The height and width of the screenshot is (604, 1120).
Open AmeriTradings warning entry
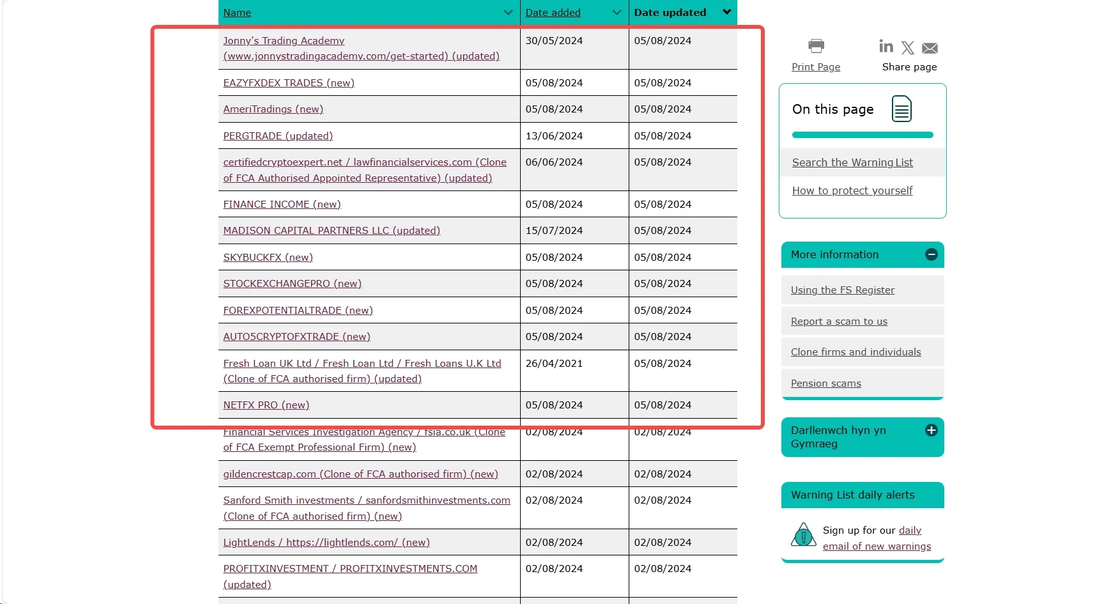[x=273, y=109]
